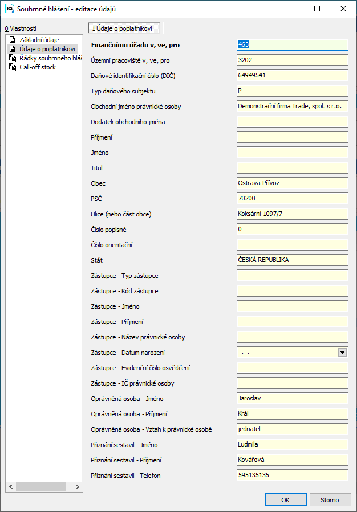Click the Obec field Ostrava-Přívoz

[x=292, y=183]
